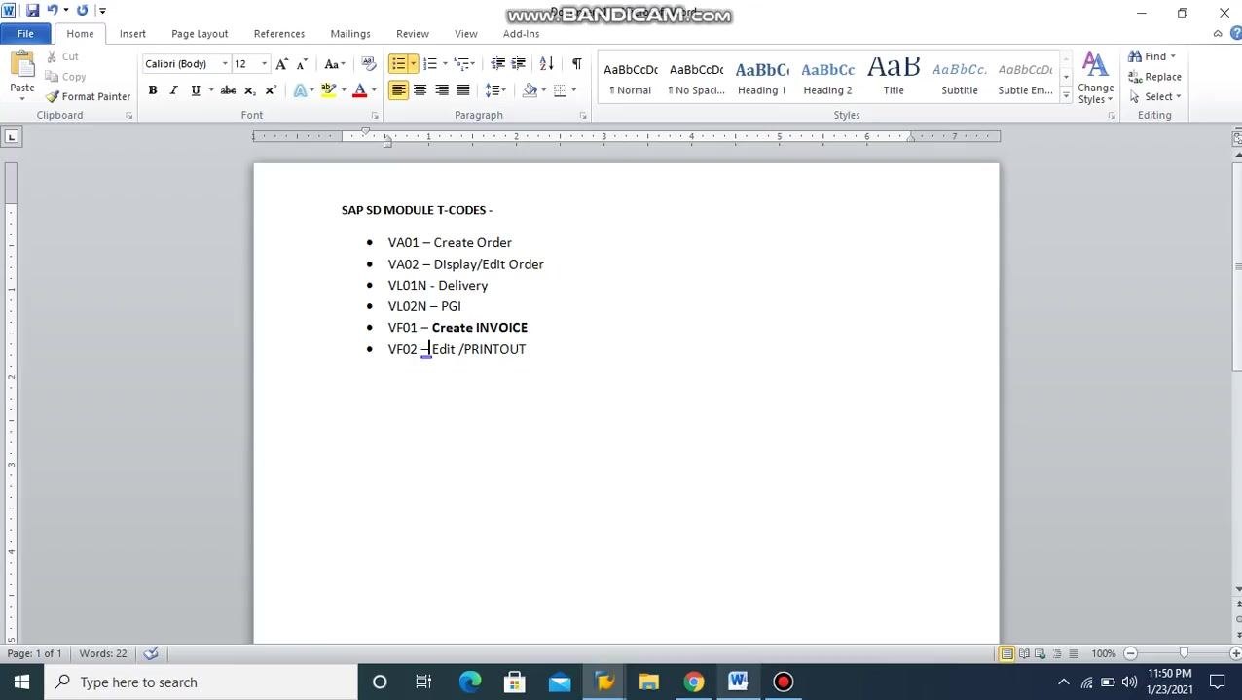Apply red font color
Image resolution: width=1242 pixels, height=700 pixels.
coord(359,90)
